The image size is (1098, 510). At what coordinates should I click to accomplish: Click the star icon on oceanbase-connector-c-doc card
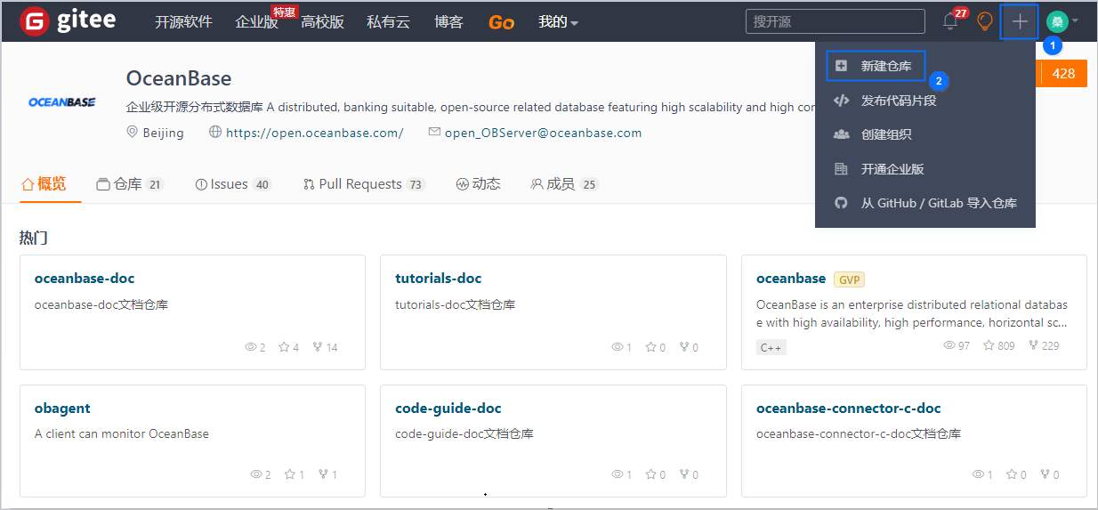pos(1012,474)
